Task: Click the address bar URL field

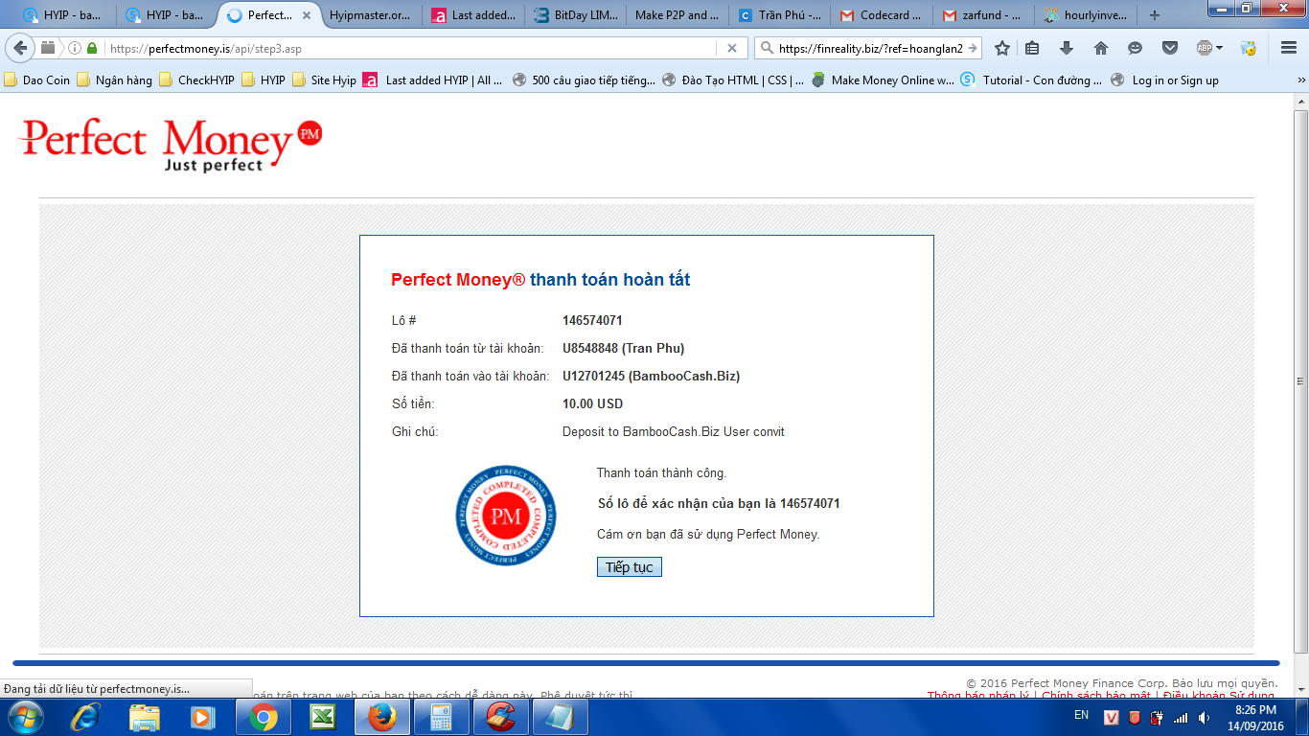Action: click(x=412, y=48)
